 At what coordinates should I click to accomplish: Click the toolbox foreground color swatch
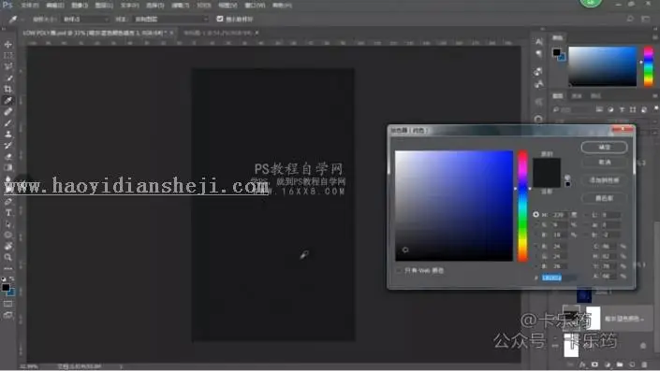(x=6, y=288)
